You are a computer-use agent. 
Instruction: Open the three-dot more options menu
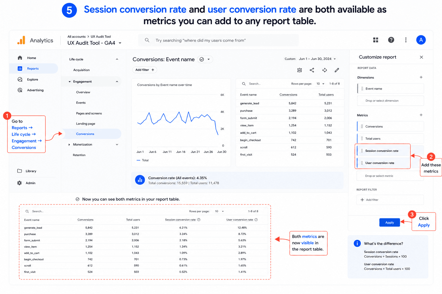click(x=406, y=40)
